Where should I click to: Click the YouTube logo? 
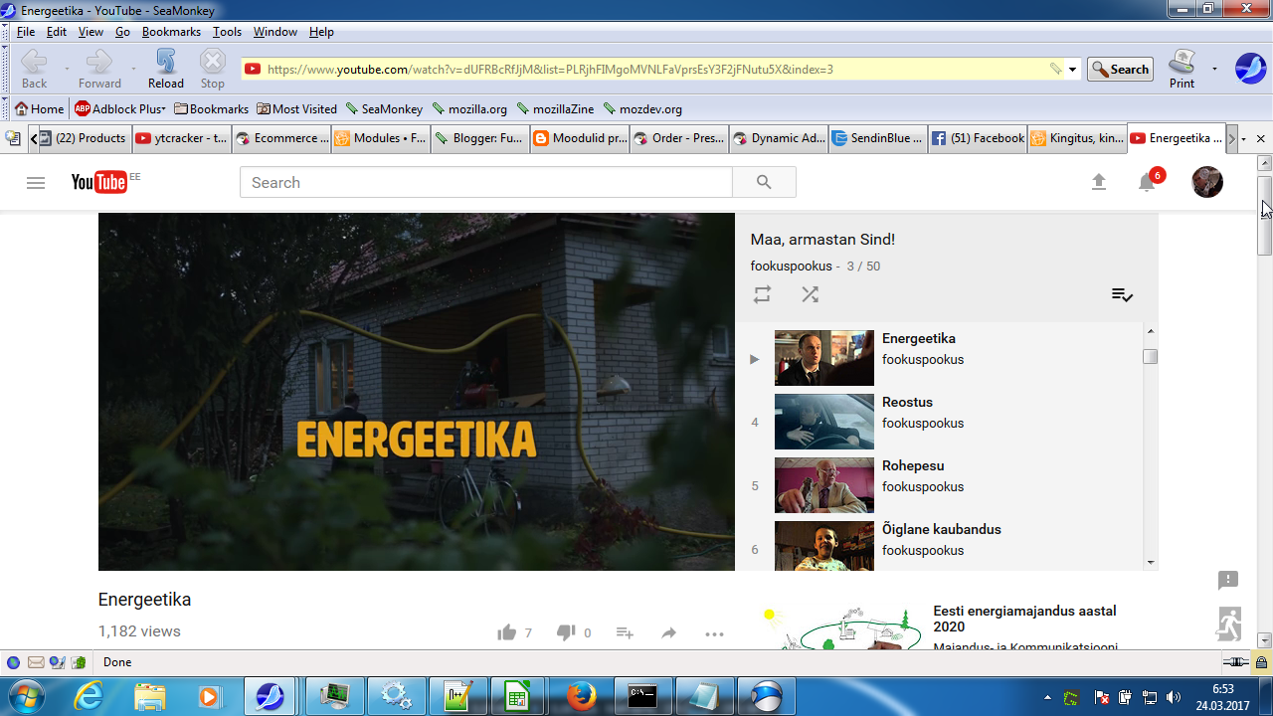pyautogui.click(x=98, y=182)
